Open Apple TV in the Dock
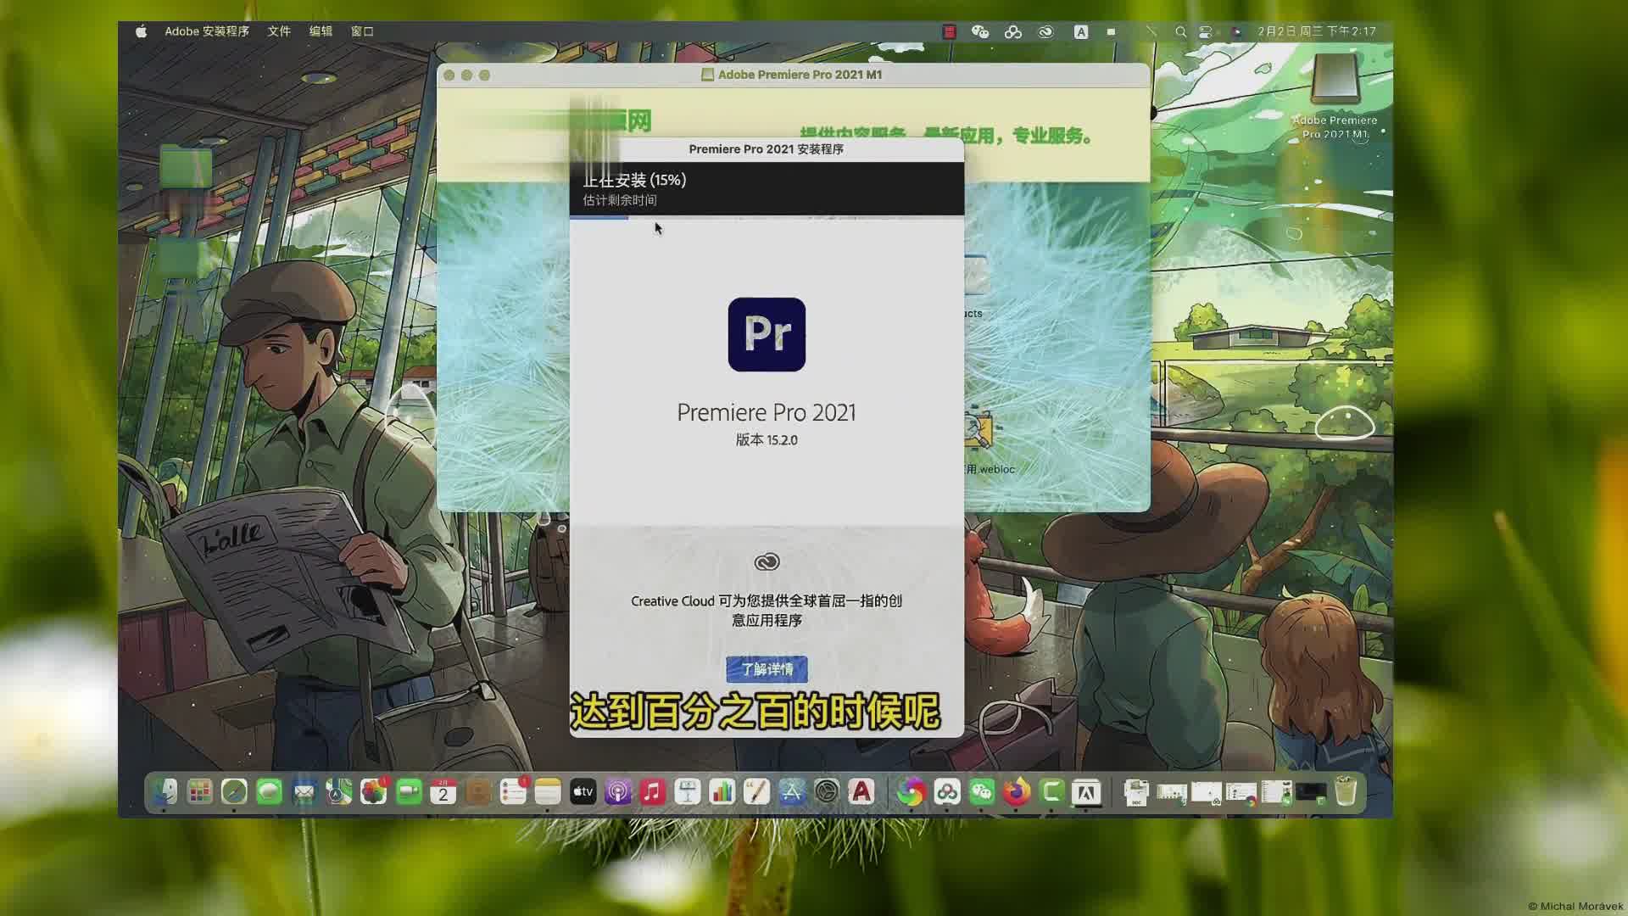The width and height of the screenshot is (1628, 916). [583, 792]
